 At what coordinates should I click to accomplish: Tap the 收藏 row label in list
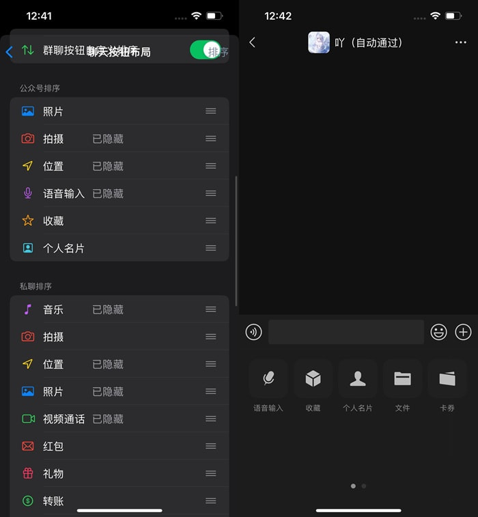[x=53, y=221]
